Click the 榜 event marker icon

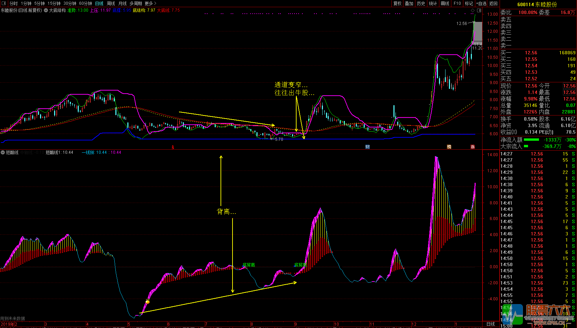tap(449, 147)
